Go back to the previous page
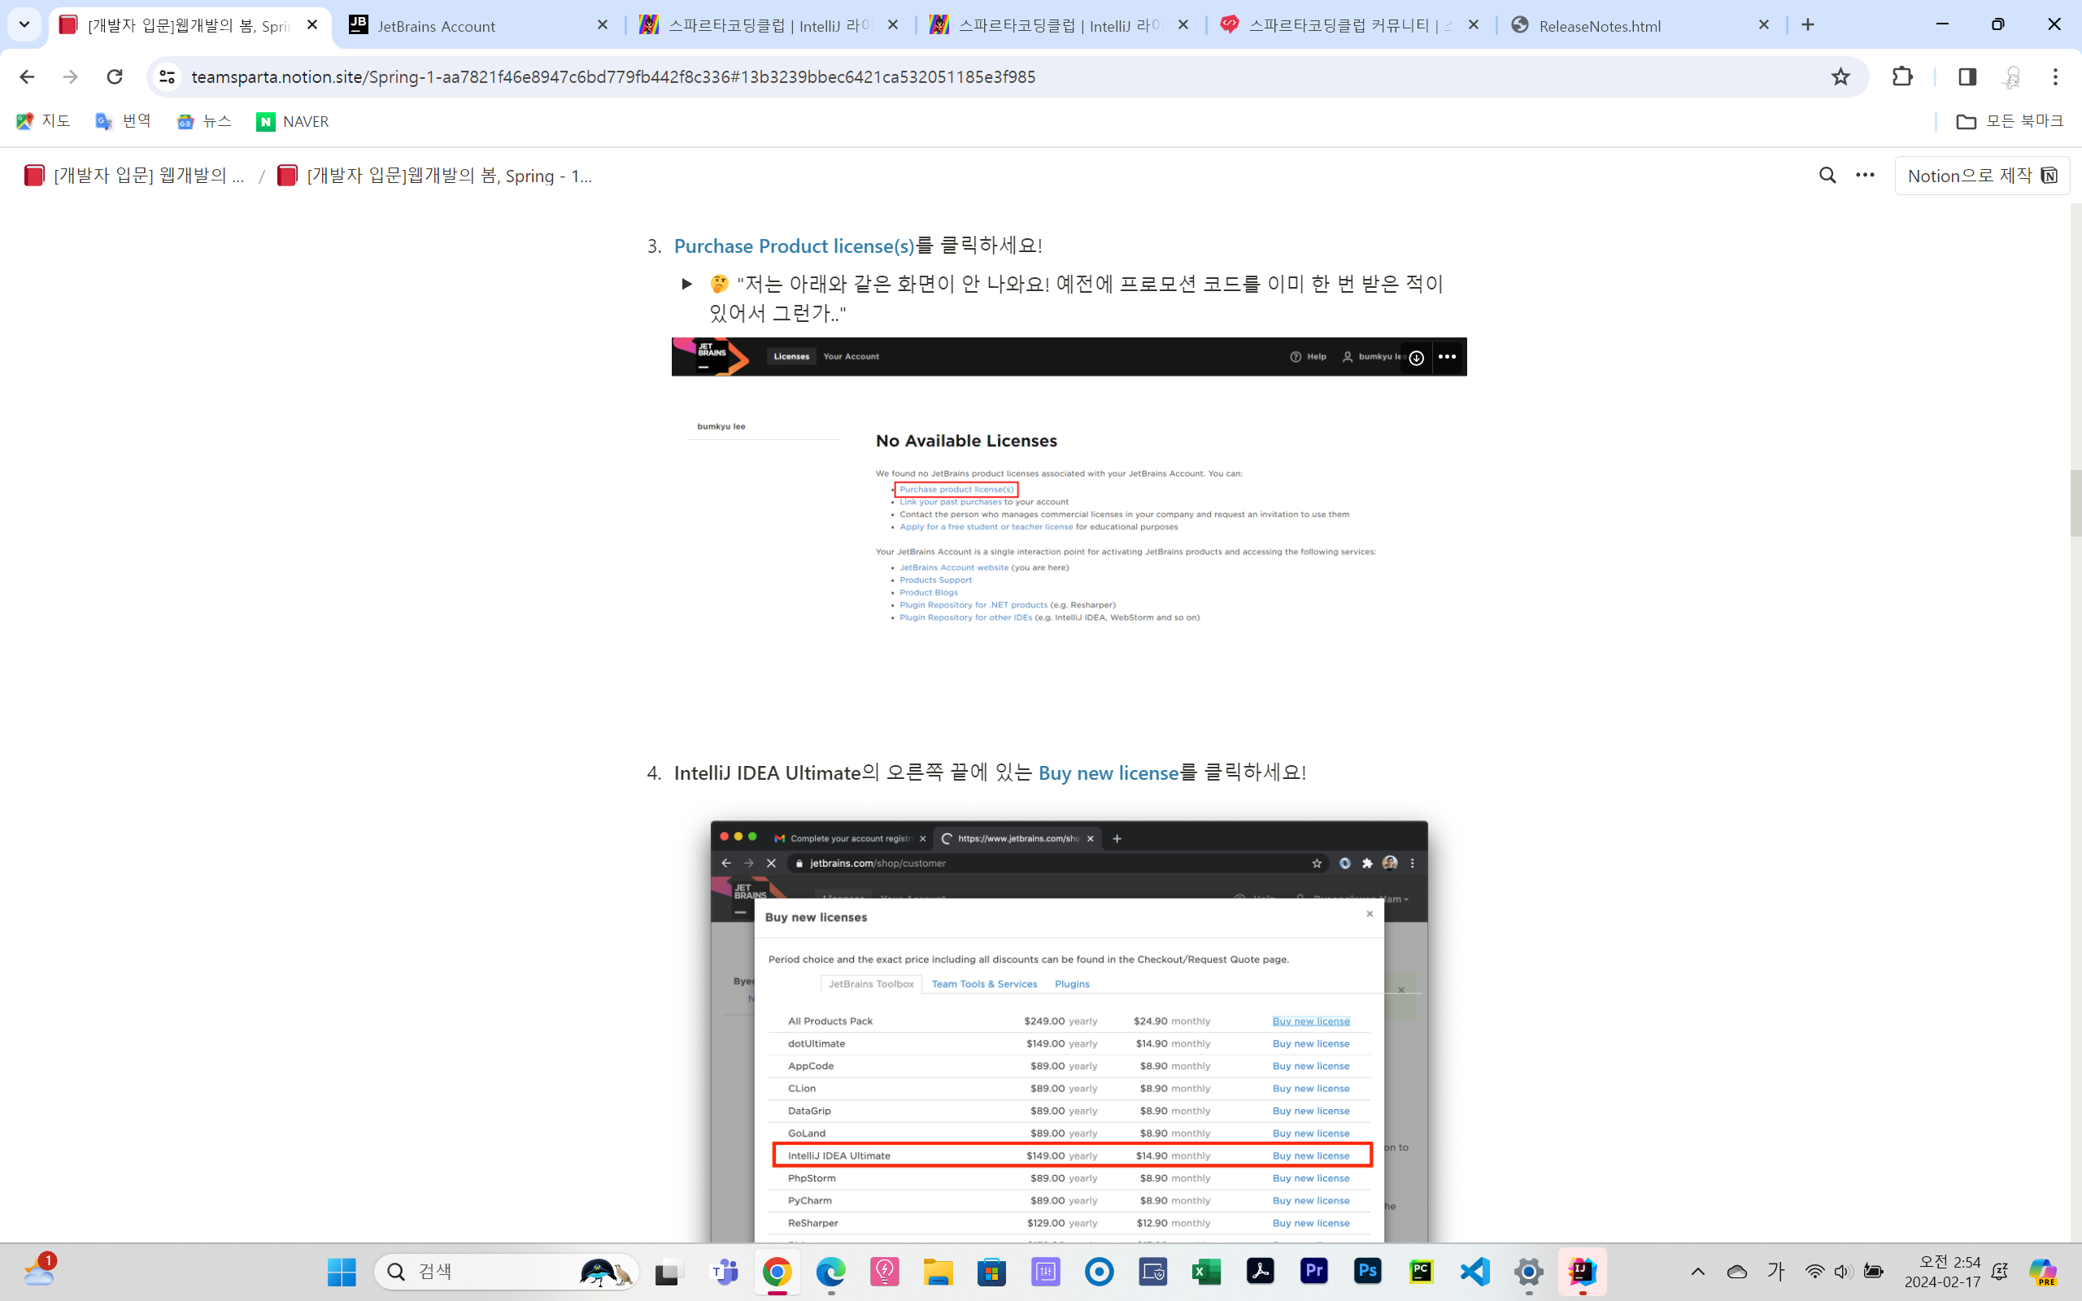Viewport: 2082px width, 1301px height. coord(27,76)
